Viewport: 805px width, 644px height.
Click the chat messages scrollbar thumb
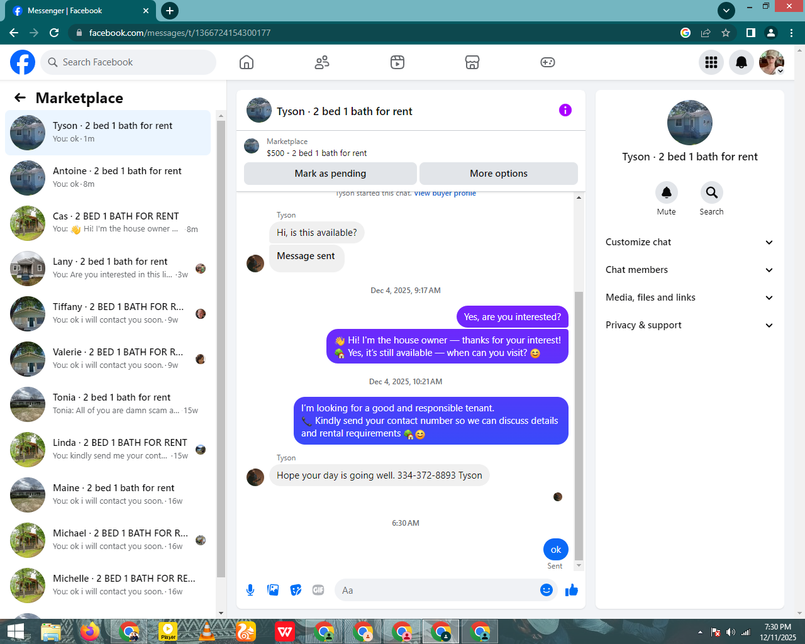579,426
